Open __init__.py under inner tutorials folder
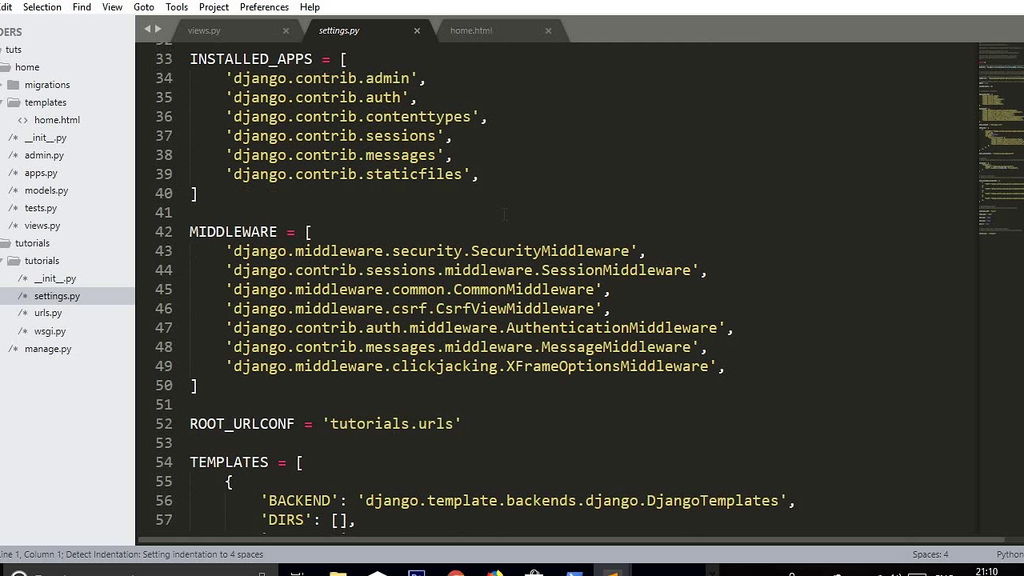The height and width of the screenshot is (576, 1024). pos(55,278)
